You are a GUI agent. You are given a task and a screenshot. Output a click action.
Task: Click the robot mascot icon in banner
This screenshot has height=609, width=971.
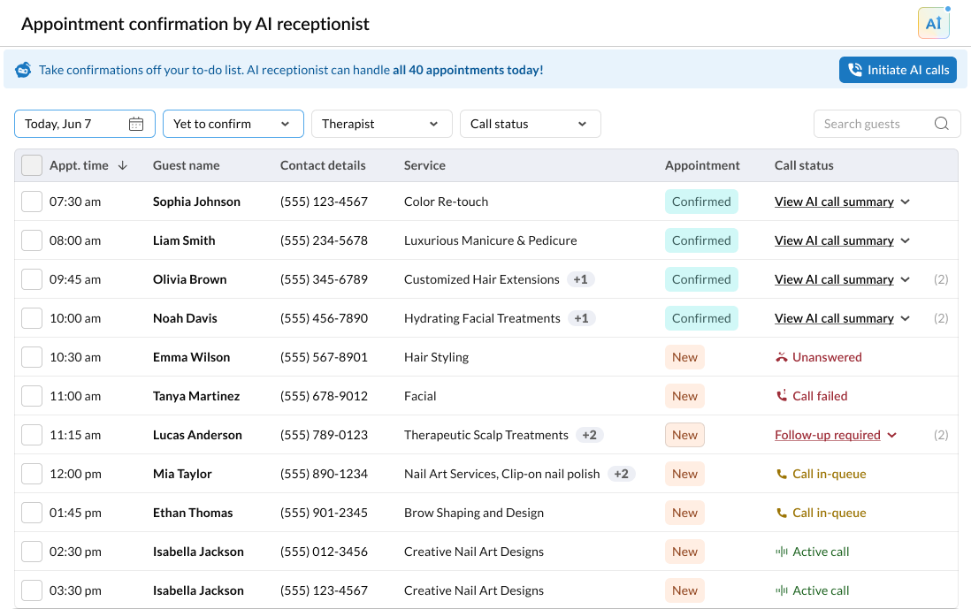click(x=23, y=70)
